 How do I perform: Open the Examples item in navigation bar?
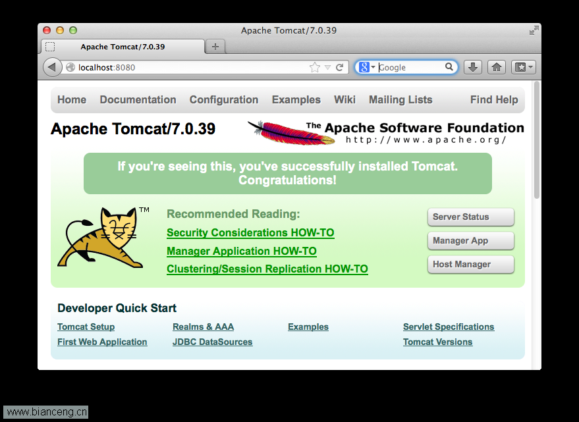coord(296,99)
